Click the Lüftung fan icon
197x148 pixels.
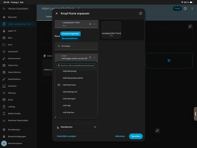[4, 107]
